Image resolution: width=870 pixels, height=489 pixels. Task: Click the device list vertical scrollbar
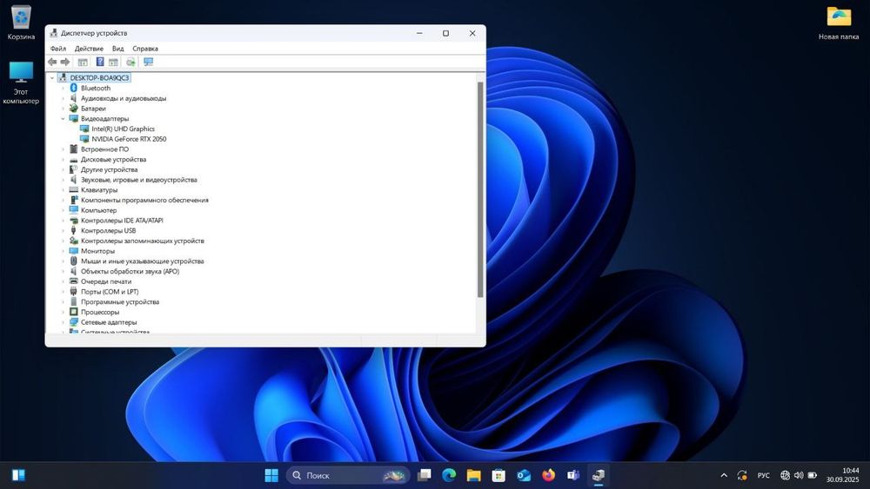pos(480,191)
